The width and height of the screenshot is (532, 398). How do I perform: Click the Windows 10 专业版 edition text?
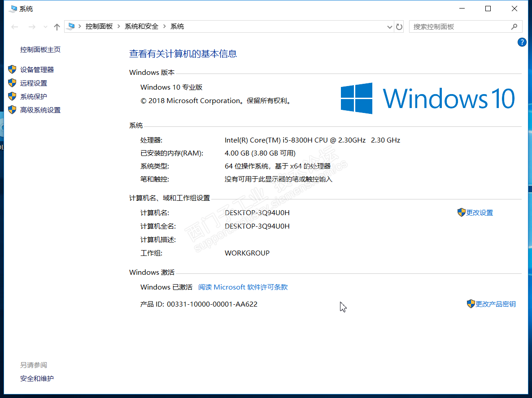[x=171, y=87]
